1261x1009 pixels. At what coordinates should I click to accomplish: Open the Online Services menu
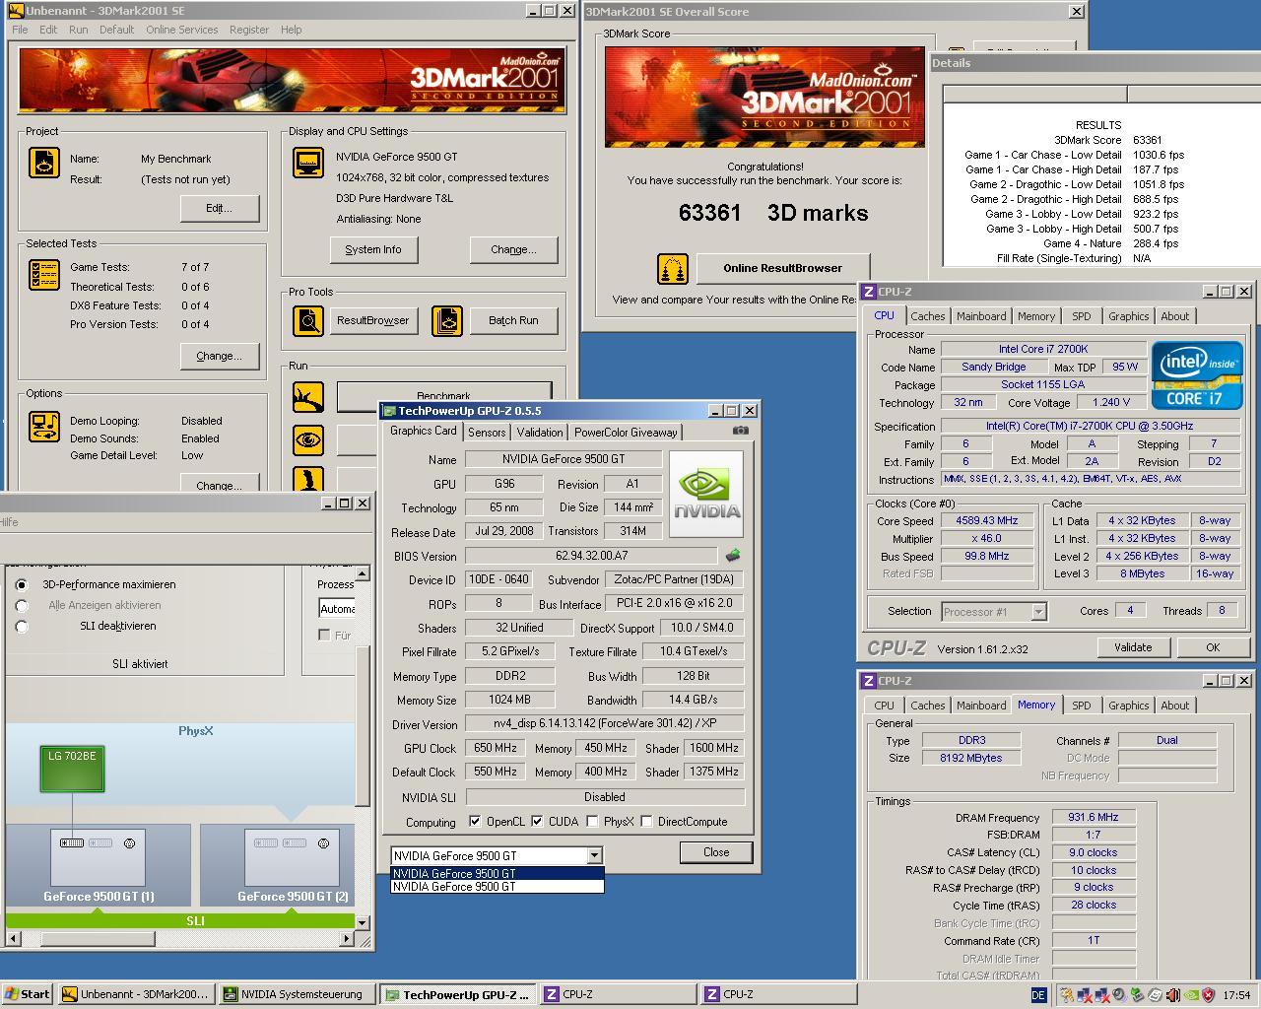tap(182, 30)
